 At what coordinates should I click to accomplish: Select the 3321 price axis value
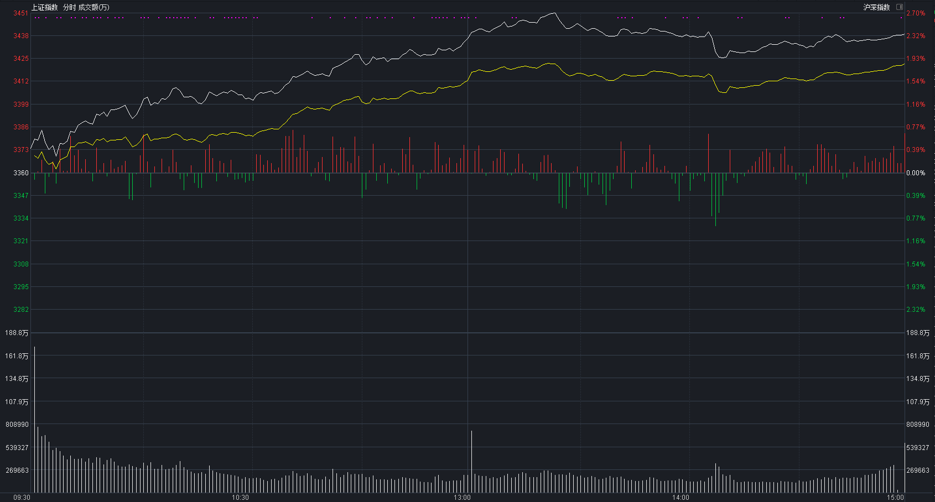(x=21, y=241)
